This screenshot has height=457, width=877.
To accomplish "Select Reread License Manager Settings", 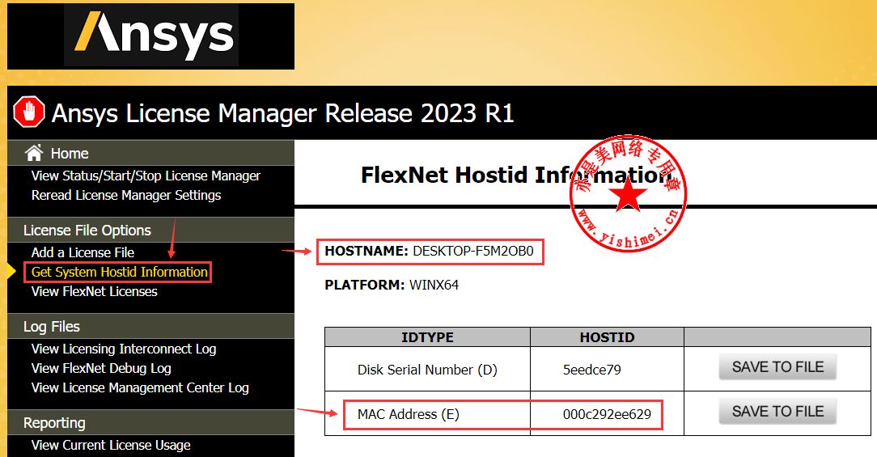I will pos(126,195).
